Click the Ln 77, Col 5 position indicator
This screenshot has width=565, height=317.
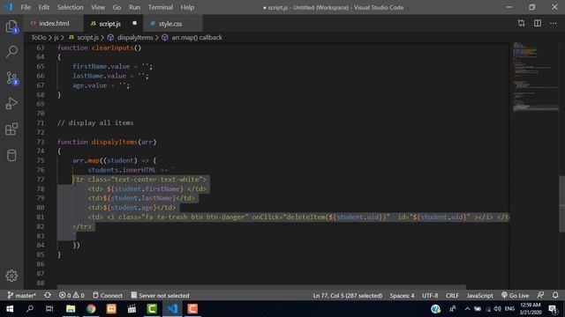(347, 296)
